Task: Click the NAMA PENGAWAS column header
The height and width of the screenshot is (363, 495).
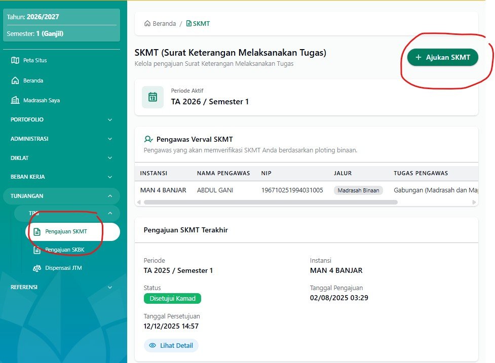Action: (x=223, y=173)
